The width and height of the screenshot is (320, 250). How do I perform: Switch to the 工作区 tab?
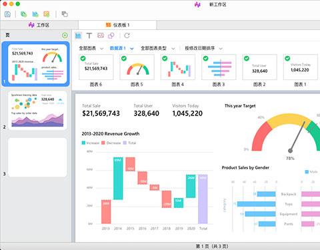(x=39, y=25)
